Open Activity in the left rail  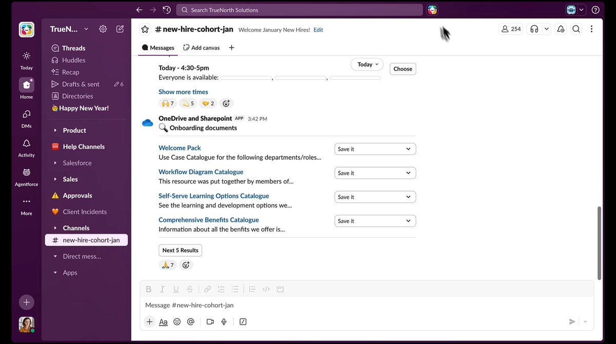click(x=27, y=147)
